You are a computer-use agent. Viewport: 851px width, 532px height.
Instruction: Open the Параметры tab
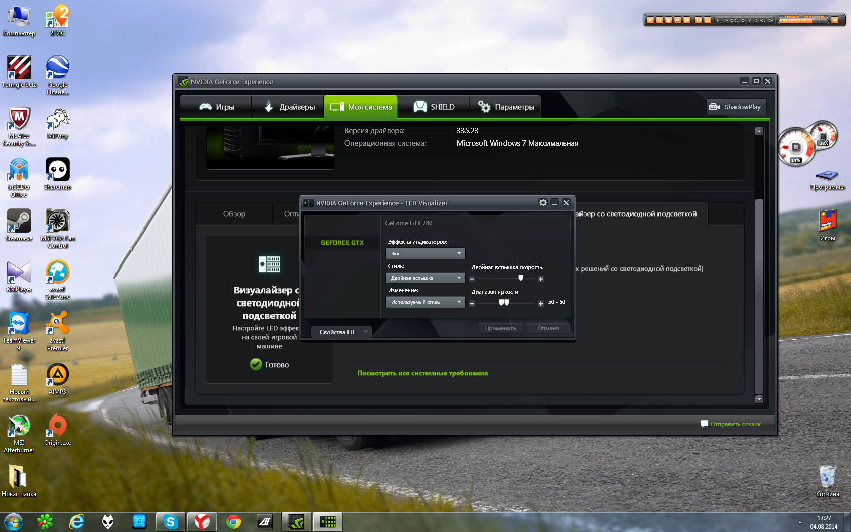pos(505,107)
